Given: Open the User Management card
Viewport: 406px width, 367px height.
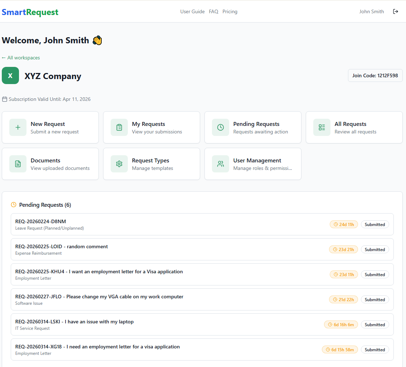Looking at the screenshot, I should click(253, 164).
